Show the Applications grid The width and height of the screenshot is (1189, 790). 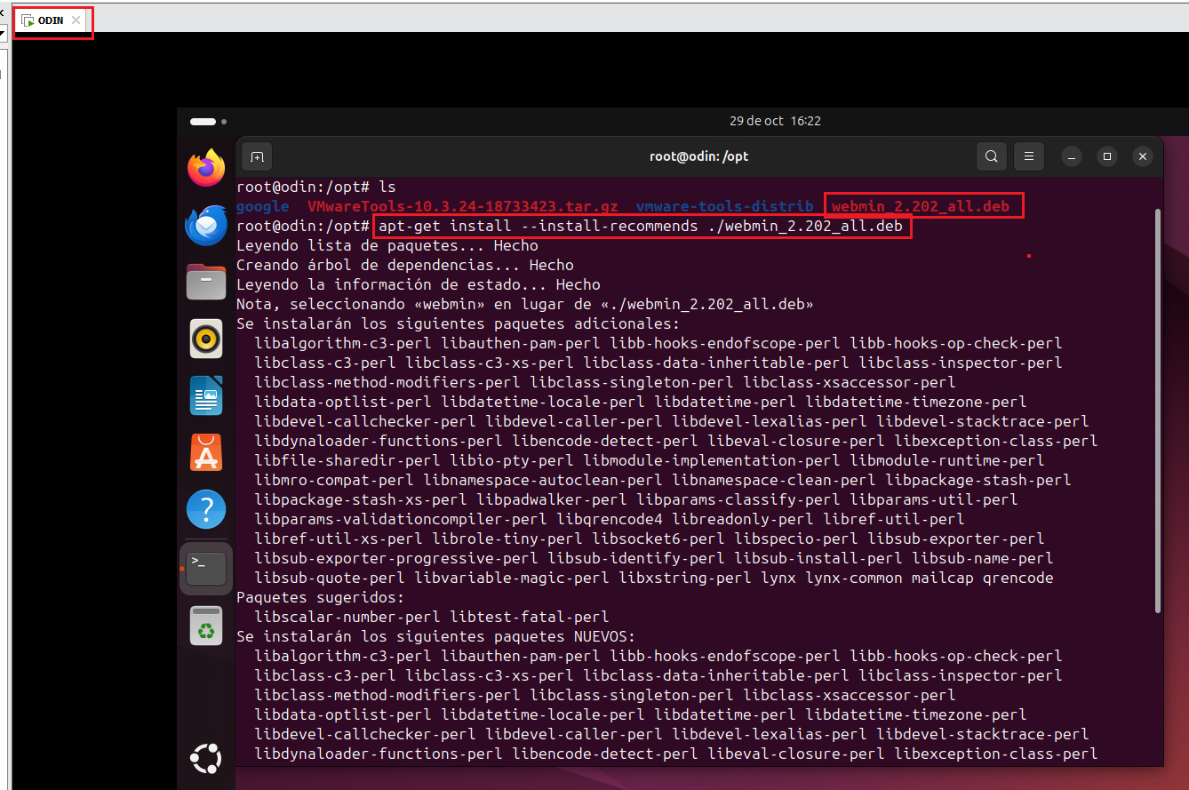click(x=205, y=758)
